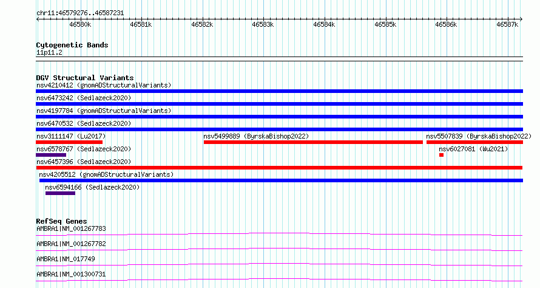Click the chr11:46579276..46587231 range text
This screenshot has width=540, height=288.
click(80, 13)
